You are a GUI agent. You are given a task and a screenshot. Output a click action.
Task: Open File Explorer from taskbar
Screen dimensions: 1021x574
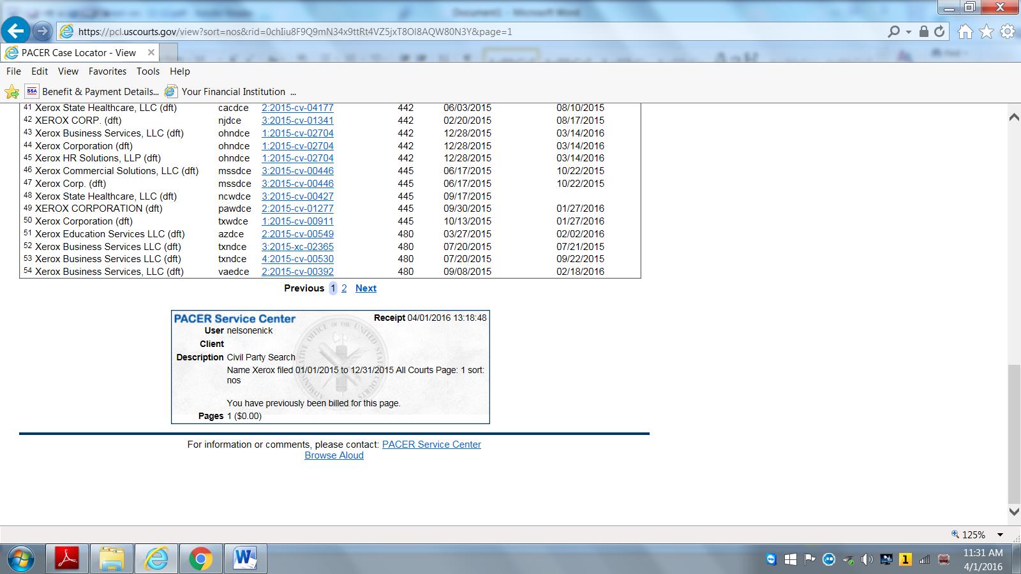tap(112, 559)
